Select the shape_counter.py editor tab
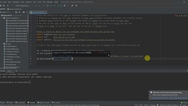This screenshot has width=188, height=106. click(x=38, y=12)
